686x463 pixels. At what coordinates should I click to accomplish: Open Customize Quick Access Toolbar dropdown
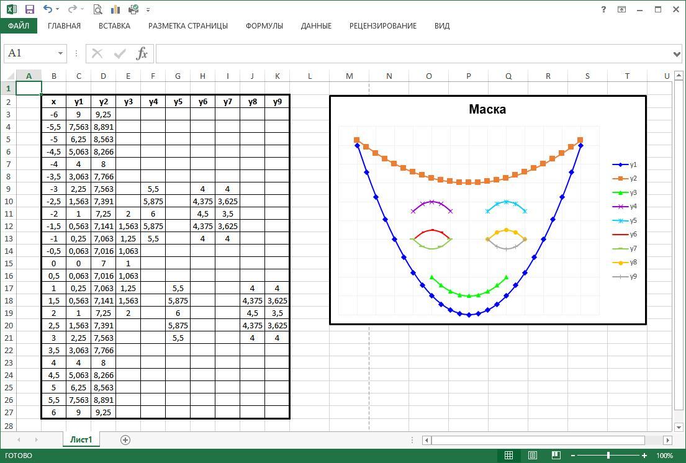pyautogui.click(x=148, y=10)
